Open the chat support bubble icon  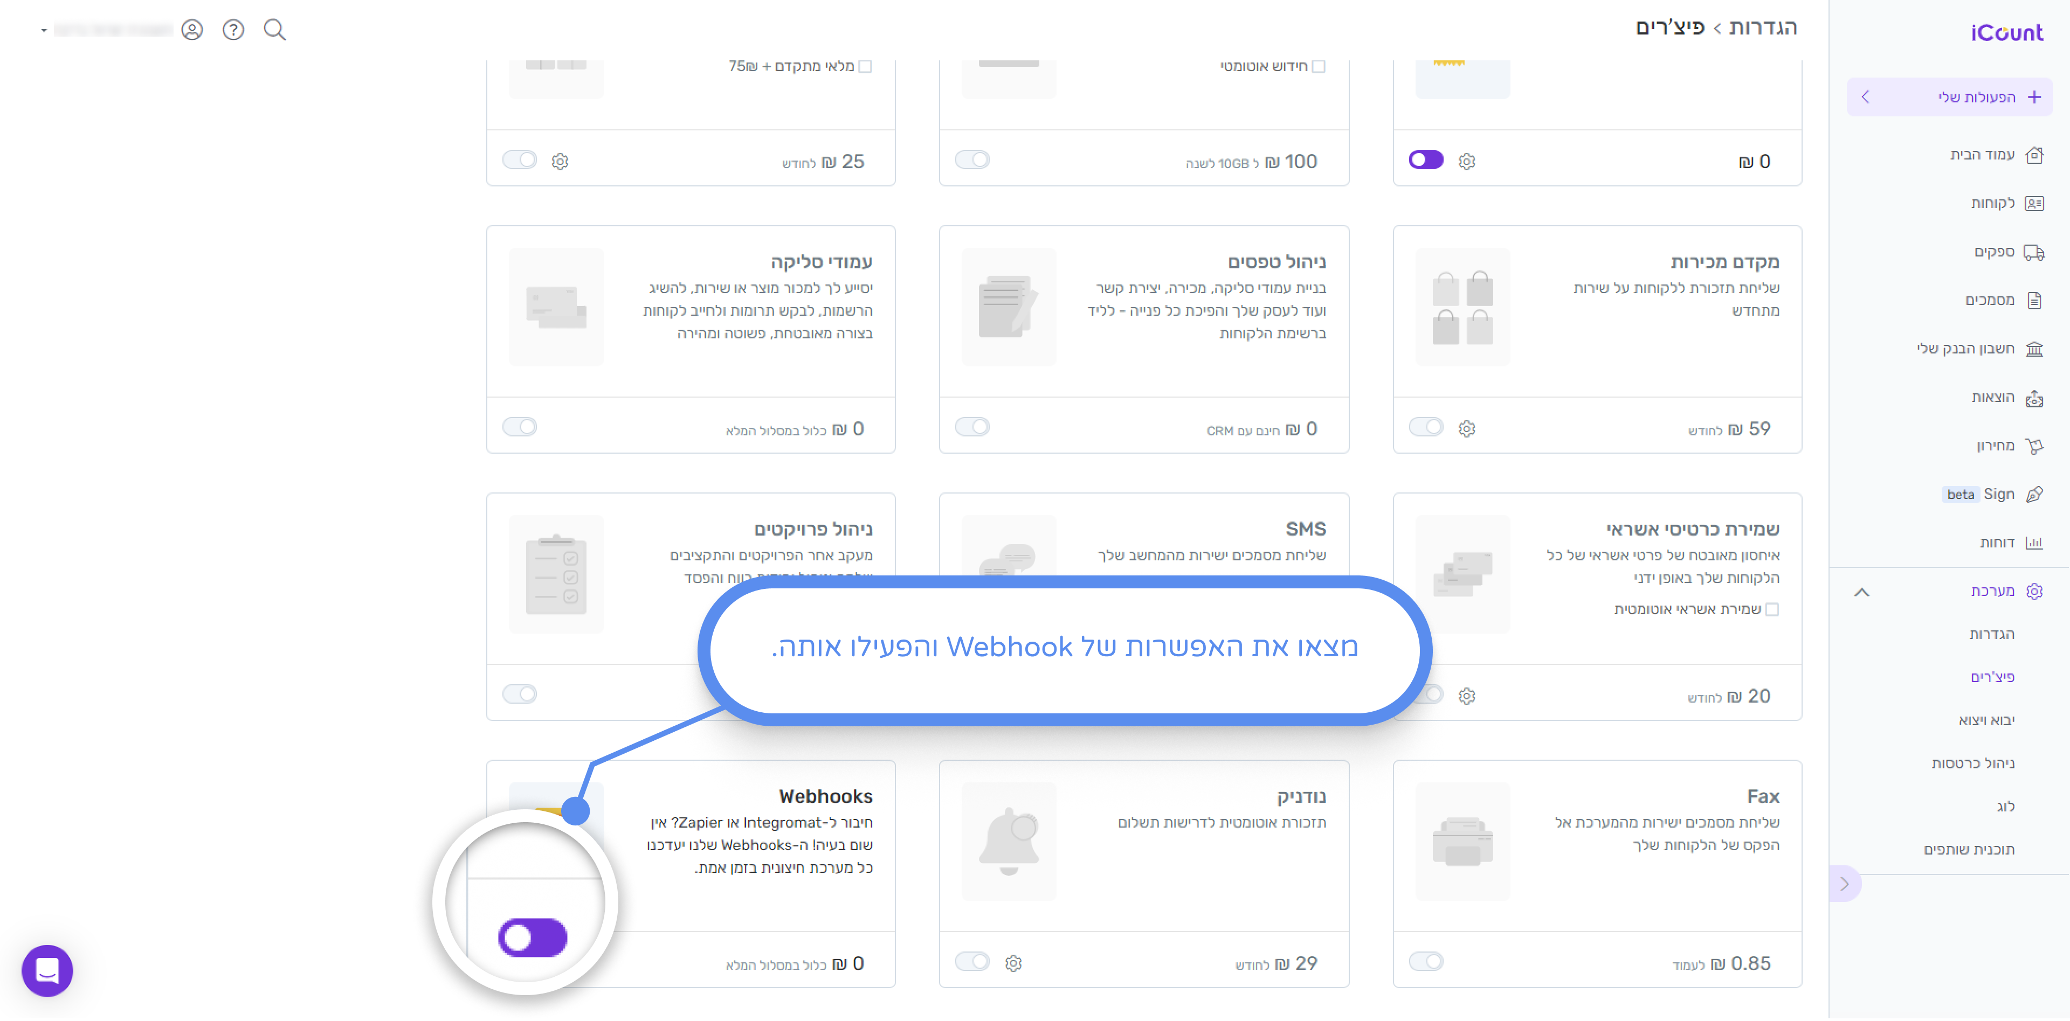pyautogui.click(x=47, y=970)
